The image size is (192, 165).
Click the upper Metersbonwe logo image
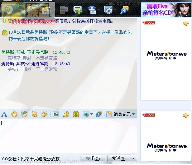point(167,55)
